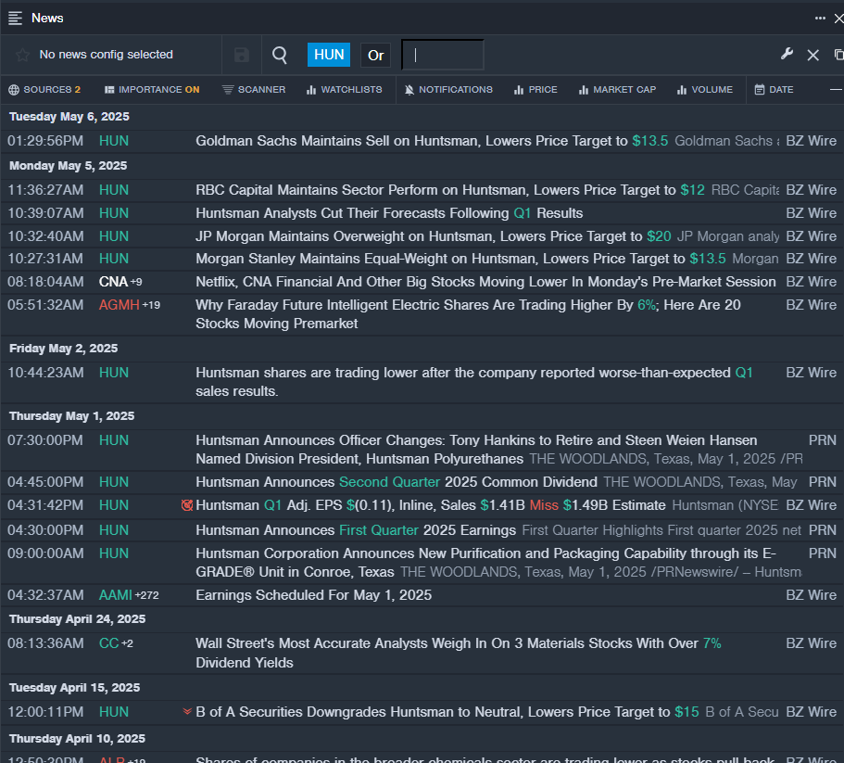Click the Thursday May 1, 2025 date header

click(x=71, y=416)
